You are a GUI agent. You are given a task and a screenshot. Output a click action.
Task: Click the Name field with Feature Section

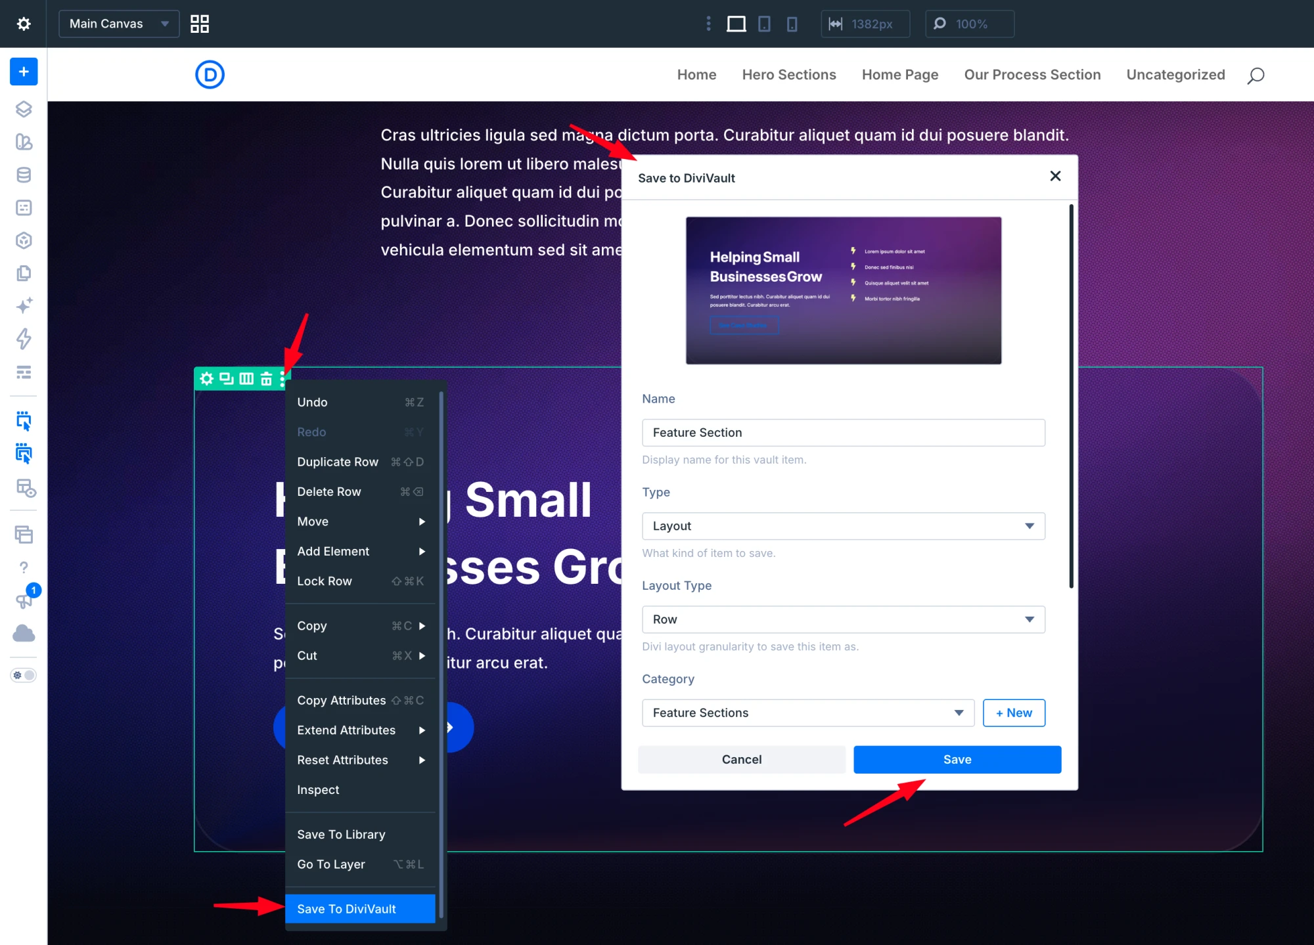coord(843,433)
